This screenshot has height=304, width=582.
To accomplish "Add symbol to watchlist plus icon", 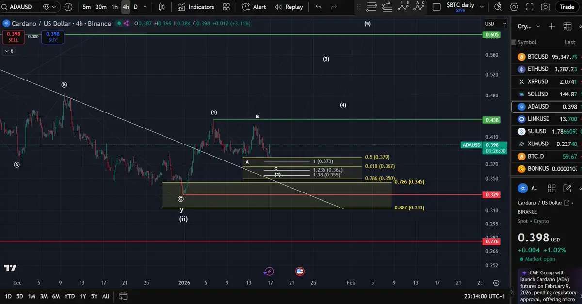I will point(551,26).
